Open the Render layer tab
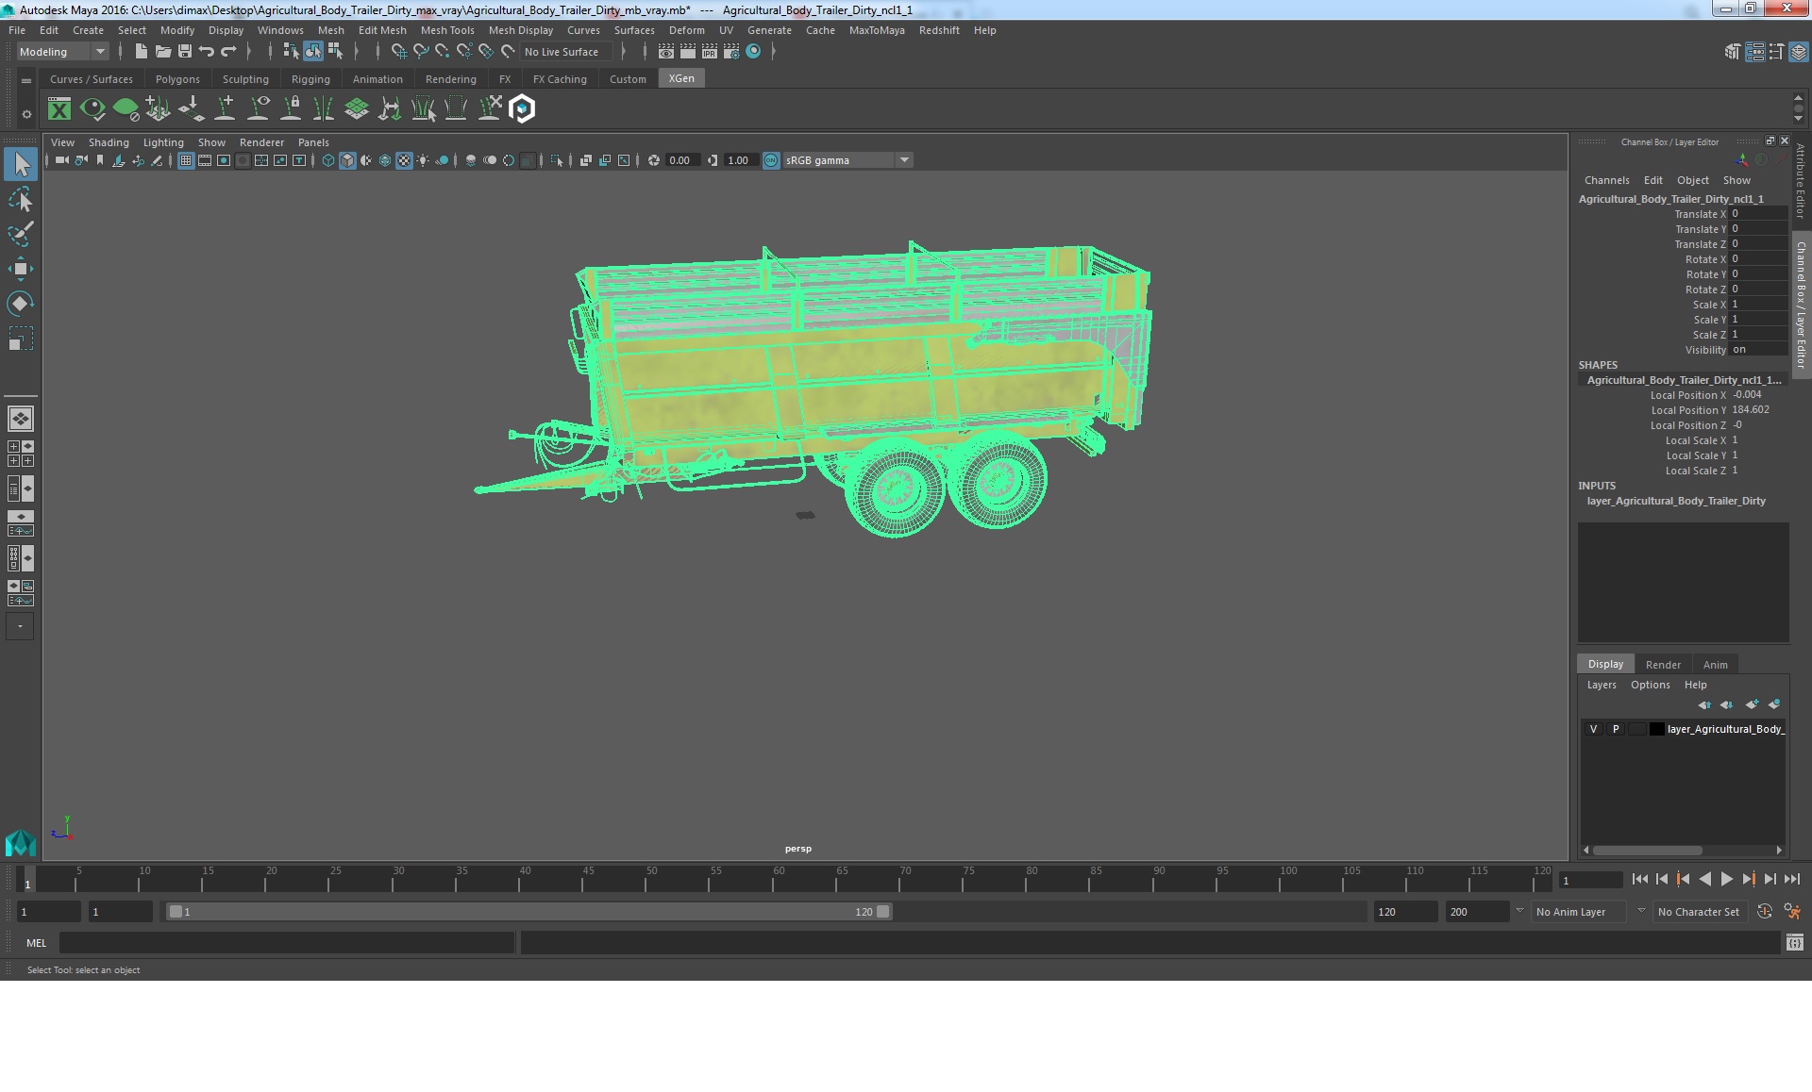1812x1092 pixels. coord(1662,665)
